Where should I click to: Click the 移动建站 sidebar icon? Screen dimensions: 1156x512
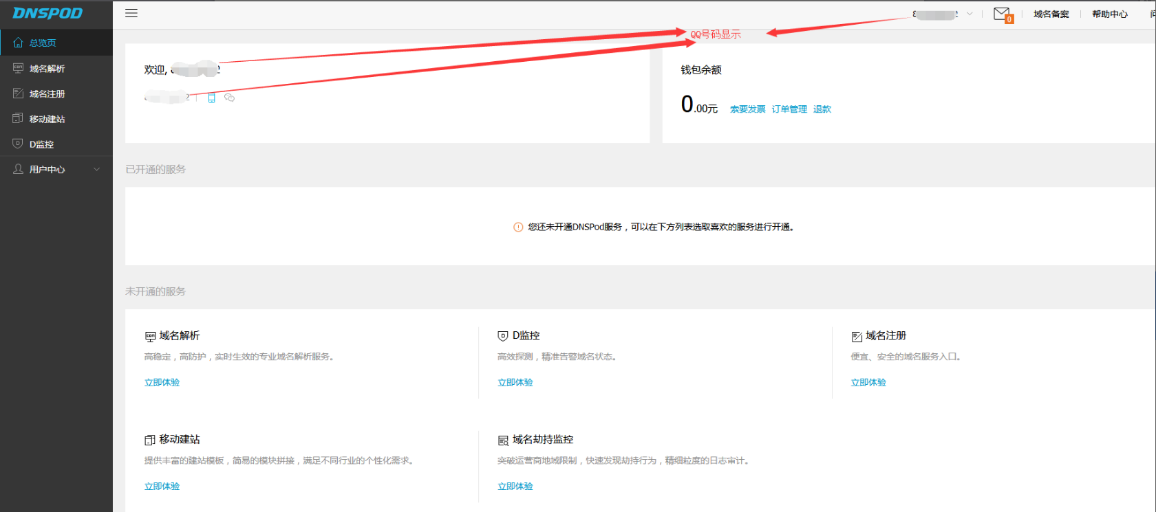19,118
